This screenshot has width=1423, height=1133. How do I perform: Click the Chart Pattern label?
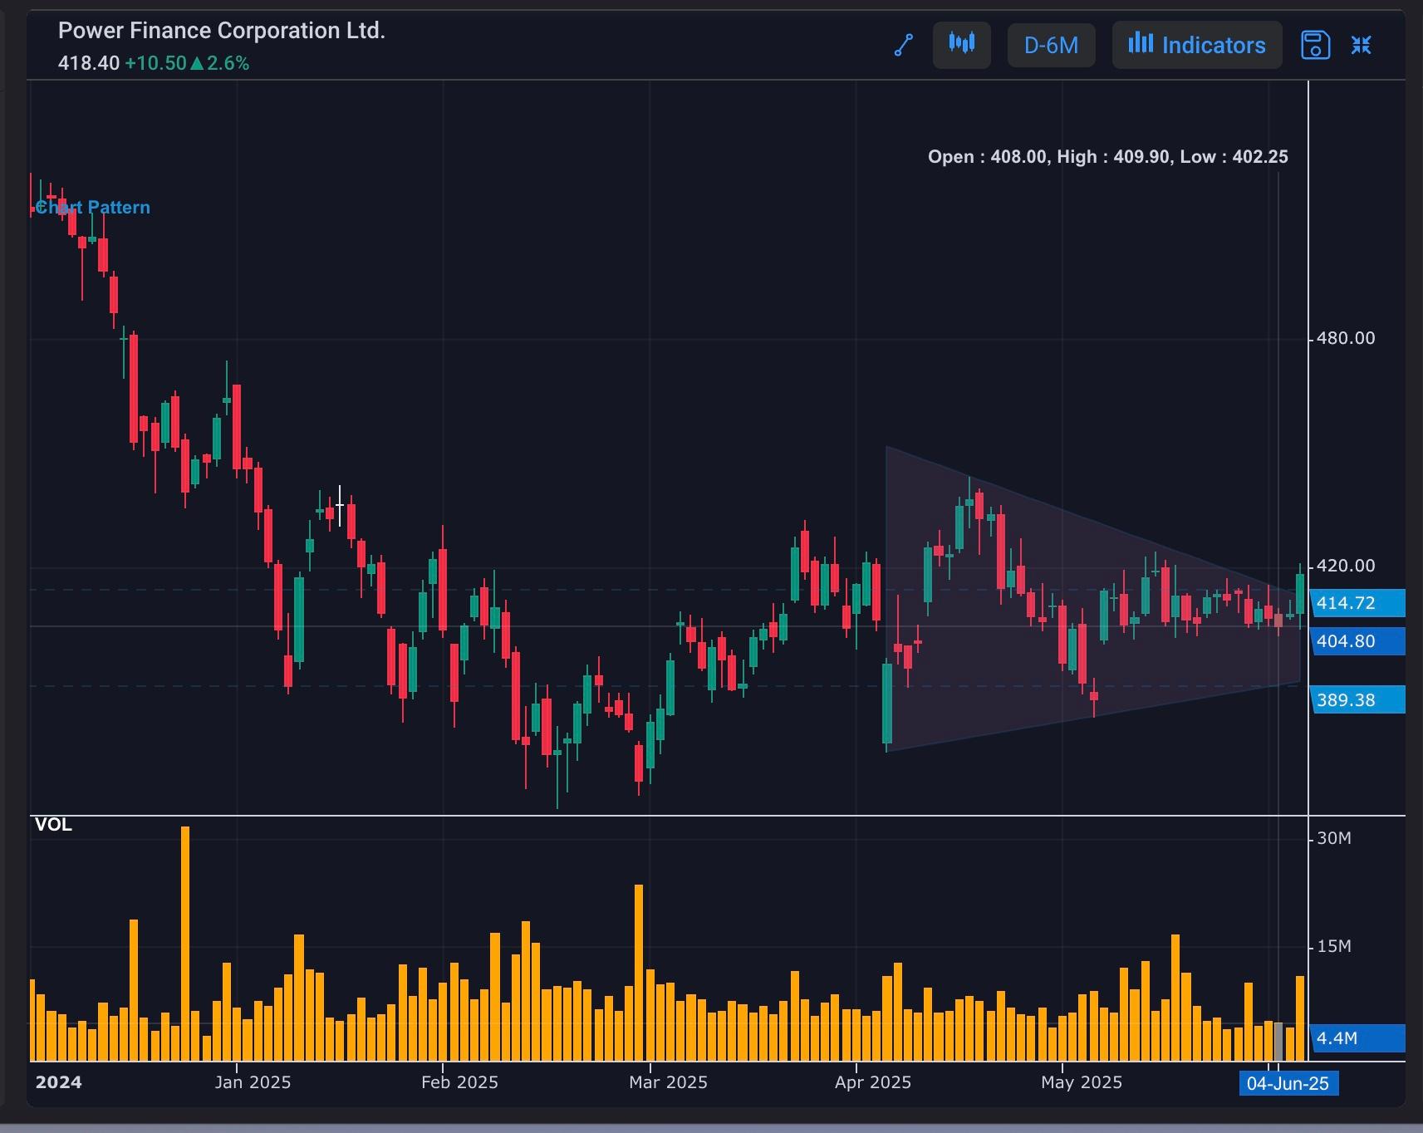pyautogui.click(x=92, y=208)
